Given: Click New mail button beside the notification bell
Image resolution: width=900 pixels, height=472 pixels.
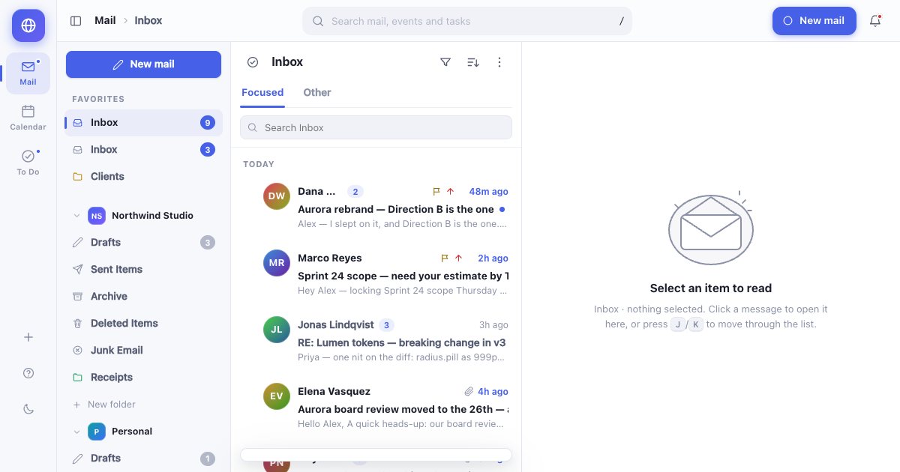Looking at the screenshot, I should pyautogui.click(x=814, y=21).
